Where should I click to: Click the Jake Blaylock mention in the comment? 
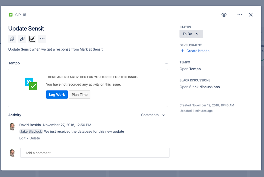(x=31, y=131)
